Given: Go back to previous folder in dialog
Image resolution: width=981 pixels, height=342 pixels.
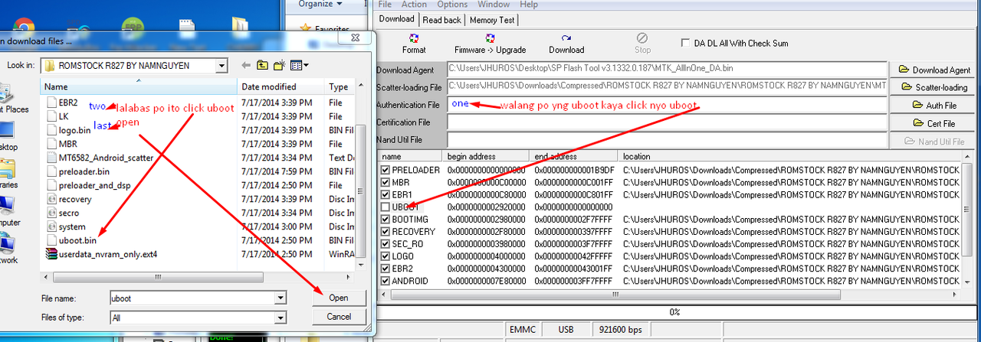Looking at the screenshot, I should 247,65.
